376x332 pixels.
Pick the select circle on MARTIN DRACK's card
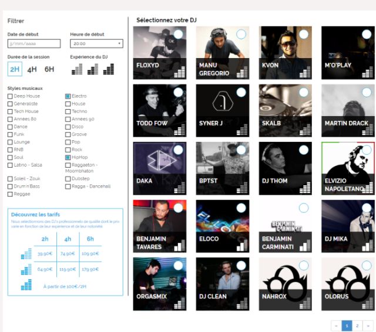coord(367,93)
